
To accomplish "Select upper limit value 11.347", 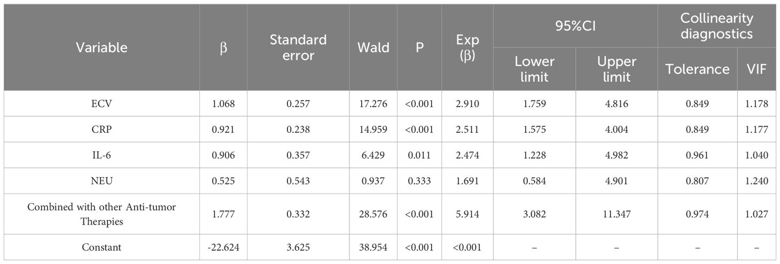I will [616, 214].
